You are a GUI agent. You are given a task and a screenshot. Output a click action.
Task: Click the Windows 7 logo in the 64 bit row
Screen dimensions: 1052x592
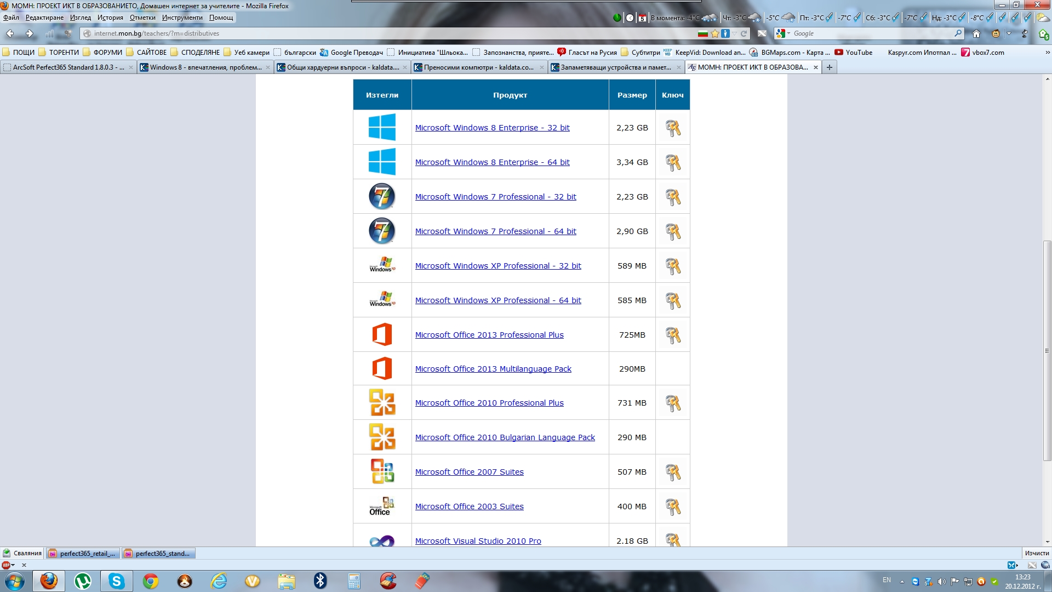[382, 231]
